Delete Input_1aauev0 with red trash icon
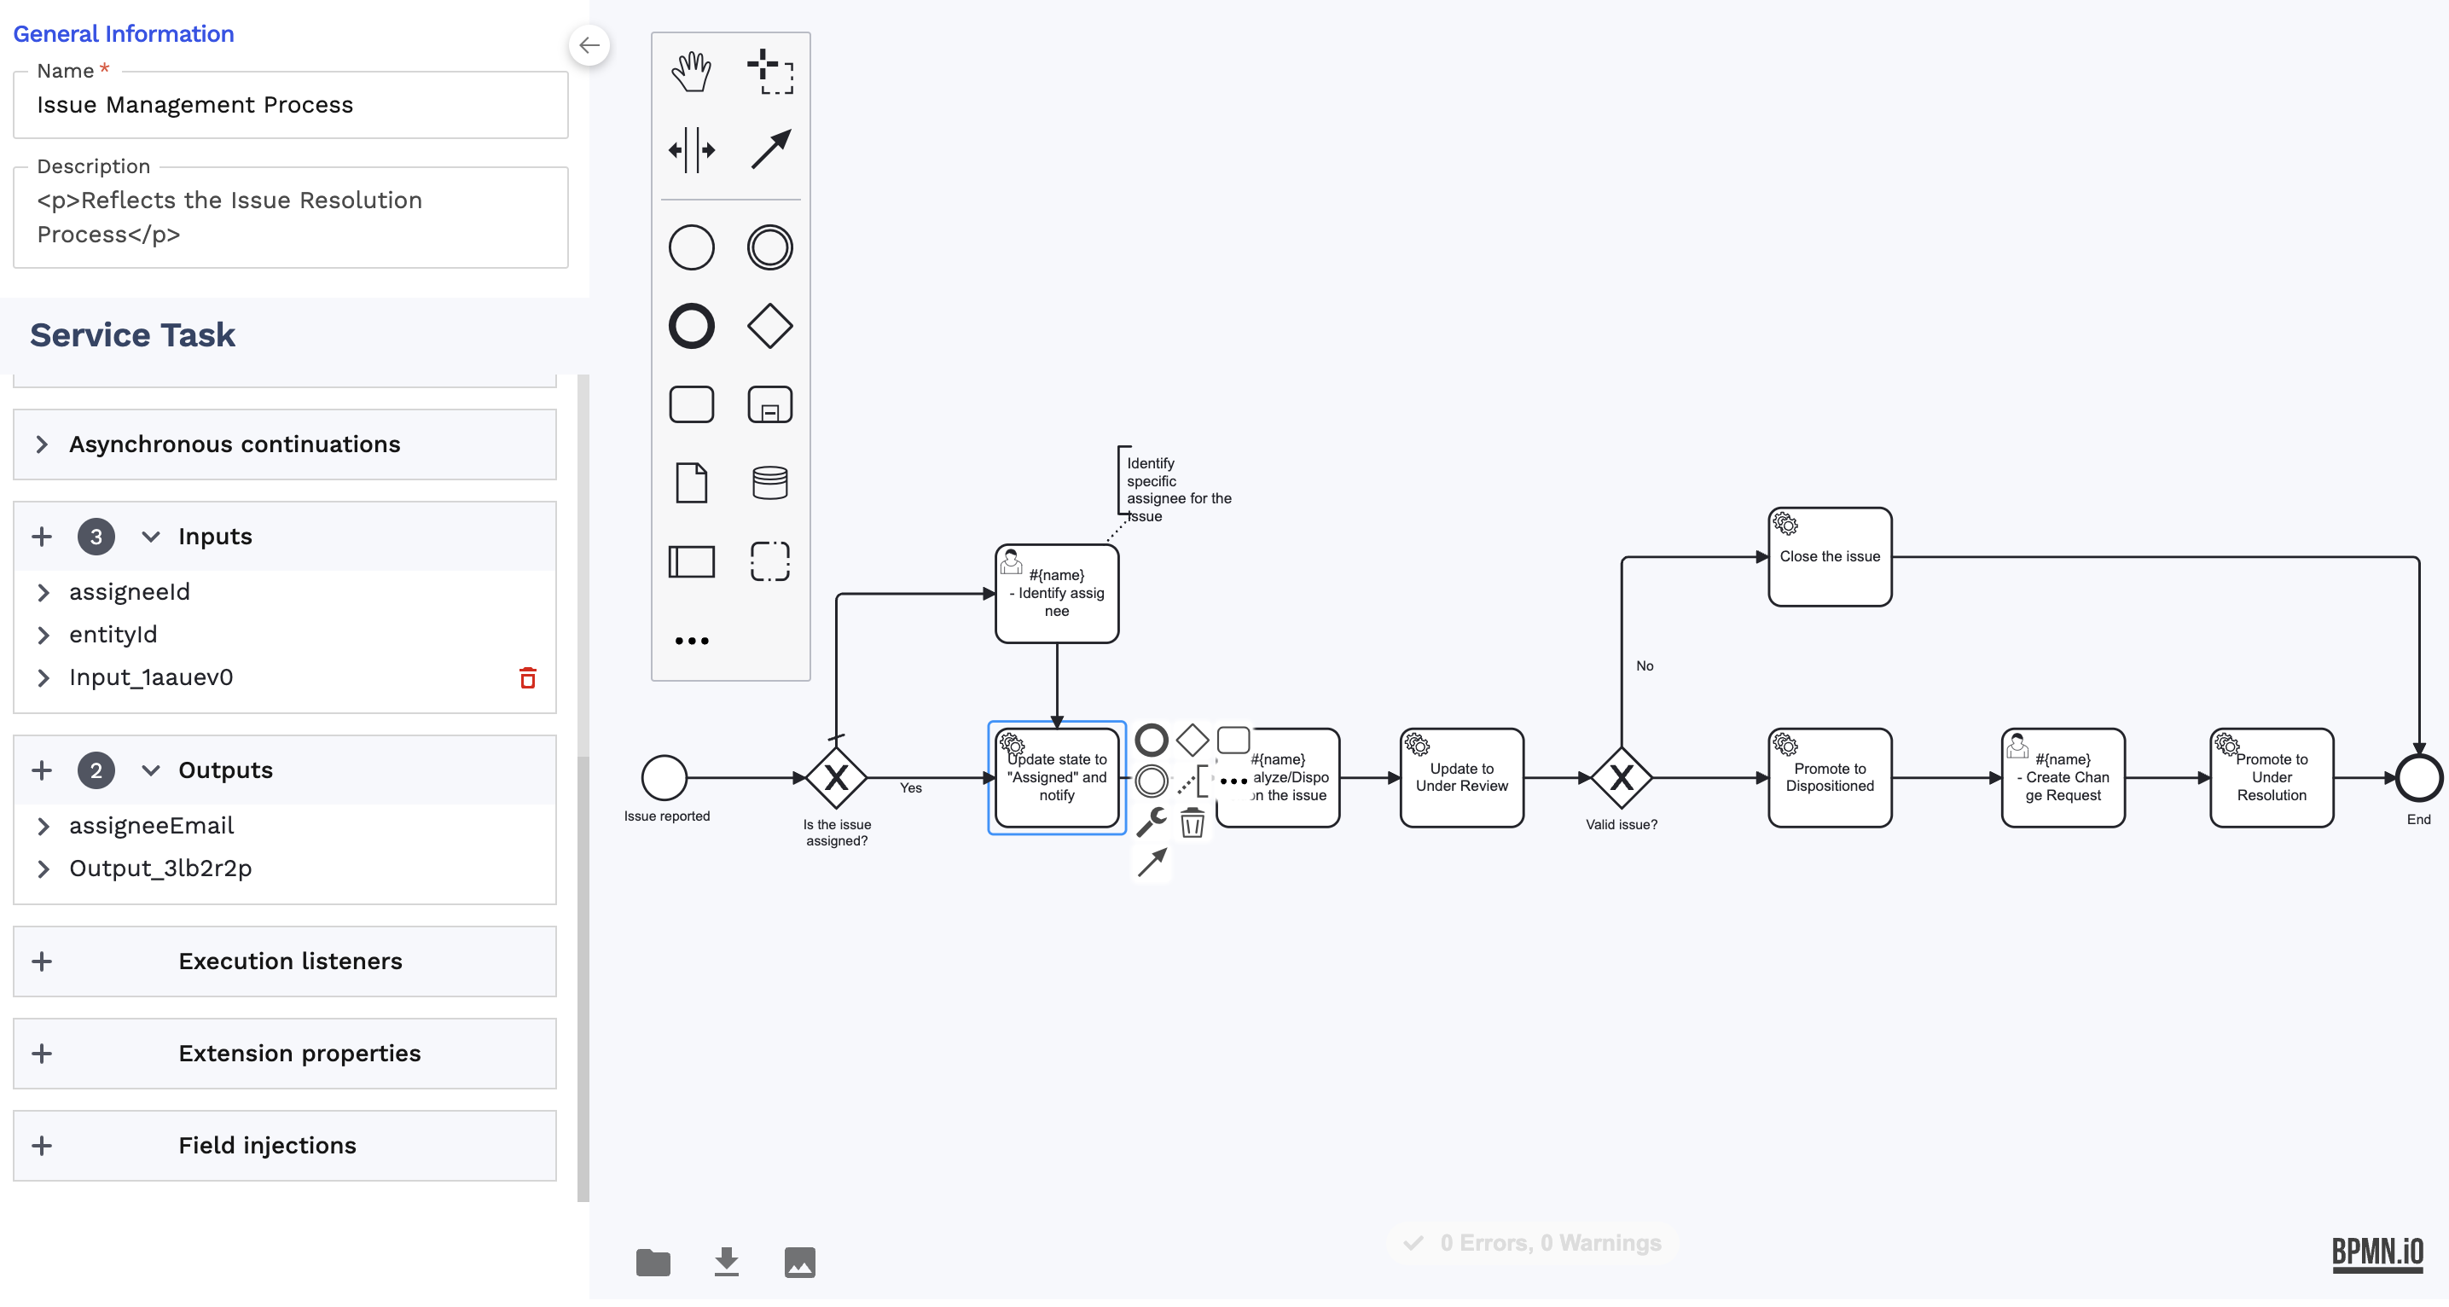 pyautogui.click(x=528, y=677)
